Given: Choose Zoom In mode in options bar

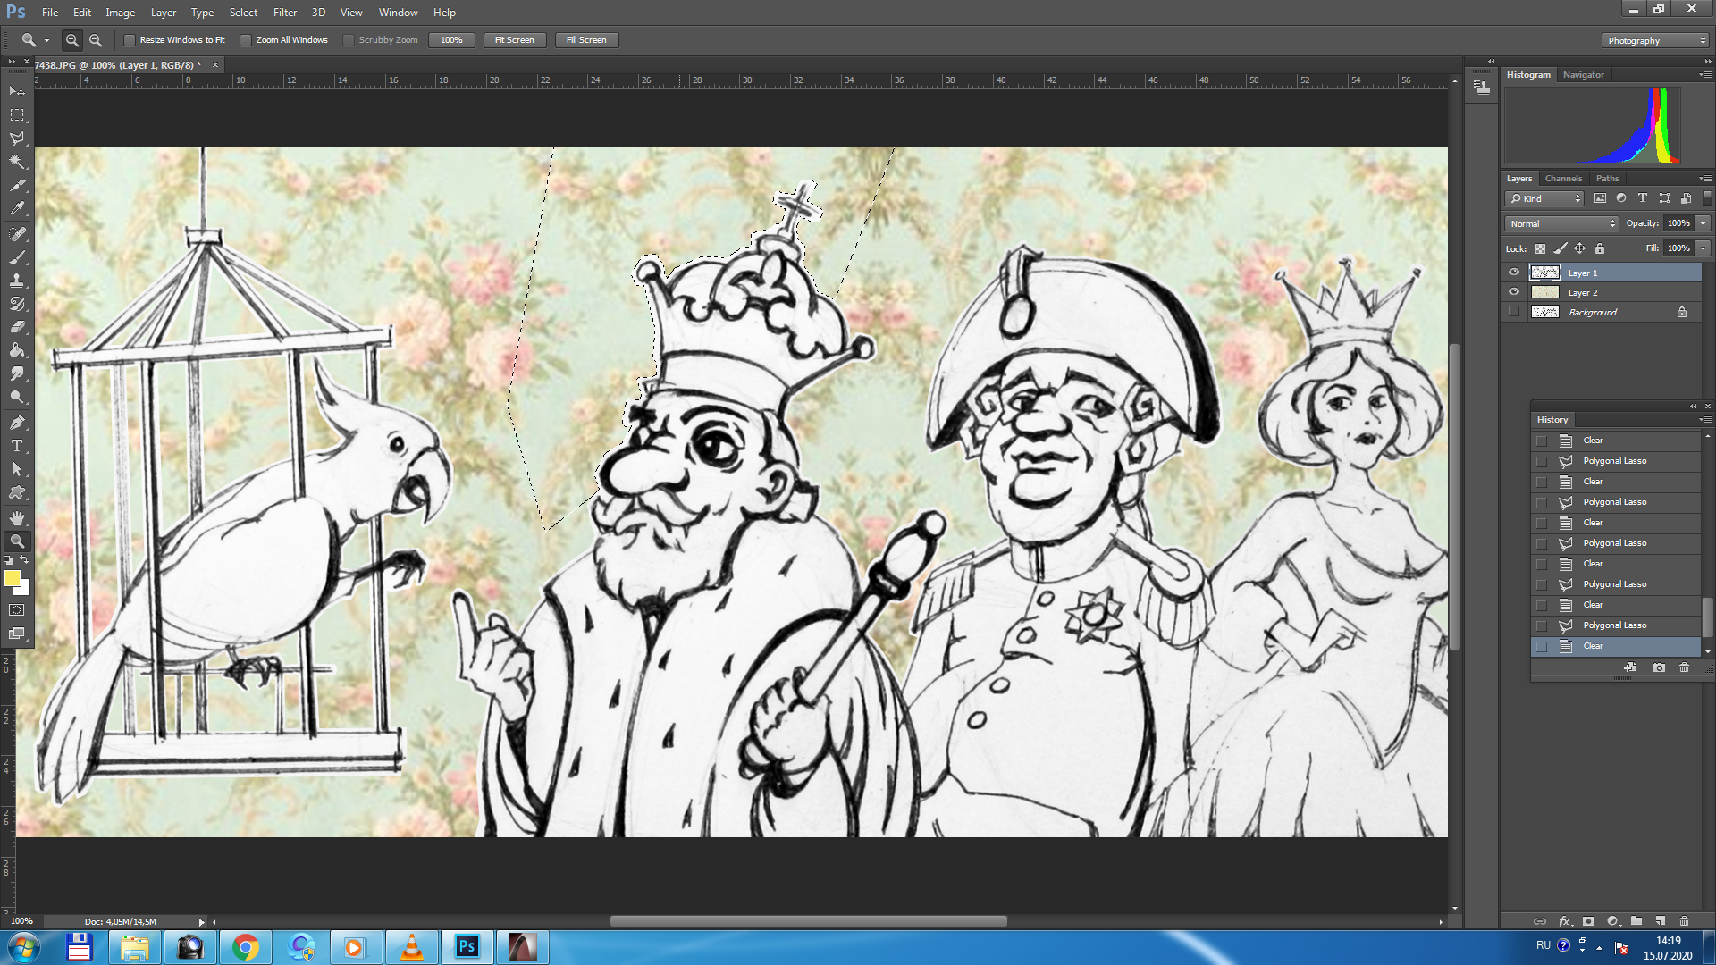Looking at the screenshot, I should 72,40.
